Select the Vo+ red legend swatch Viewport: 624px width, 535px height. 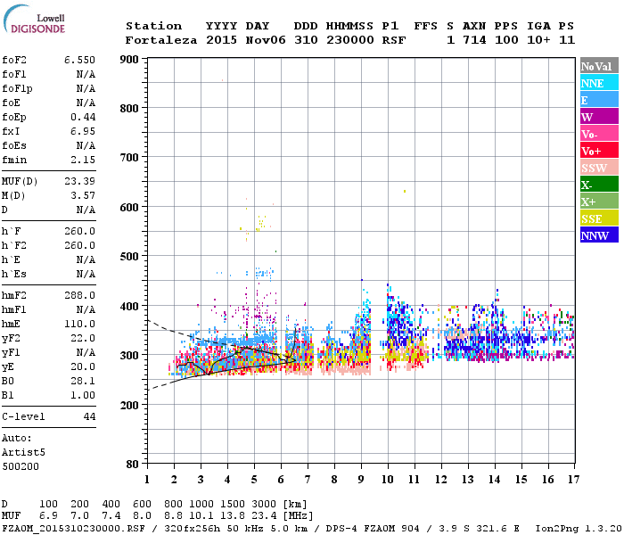click(x=599, y=151)
